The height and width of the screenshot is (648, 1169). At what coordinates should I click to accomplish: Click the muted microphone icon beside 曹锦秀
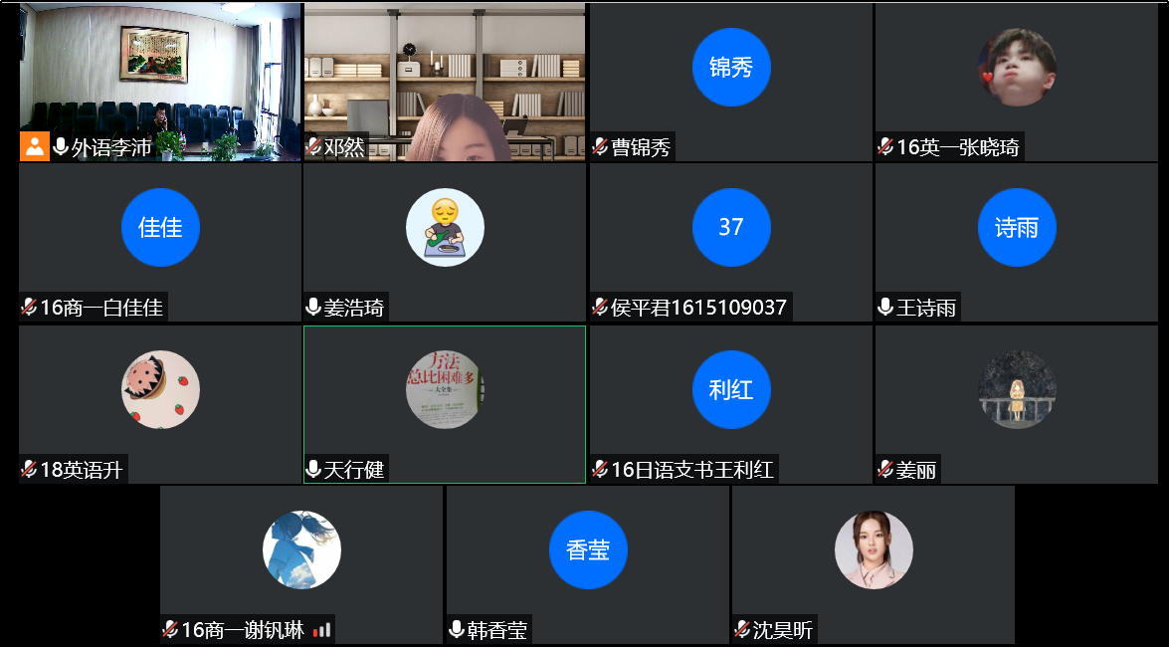pyautogui.click(x=599, y=147)
